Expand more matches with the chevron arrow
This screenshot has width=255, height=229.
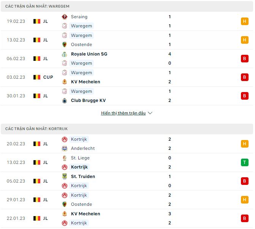[x=150, y=113]
